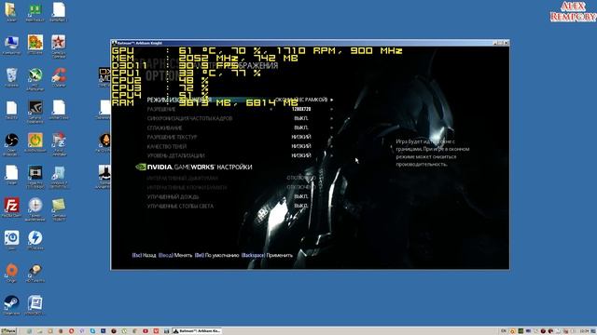Click left arrow before 1280x720 resolution
597x335 pixels.
[271, 109]
